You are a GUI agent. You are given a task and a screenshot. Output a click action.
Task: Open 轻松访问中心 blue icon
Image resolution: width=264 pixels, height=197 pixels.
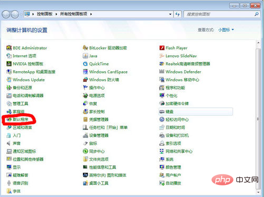tap(162, 119)
